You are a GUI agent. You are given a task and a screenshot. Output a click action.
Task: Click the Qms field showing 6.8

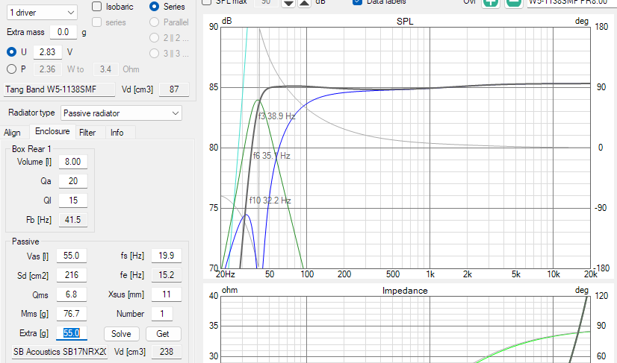coord(71,294)
